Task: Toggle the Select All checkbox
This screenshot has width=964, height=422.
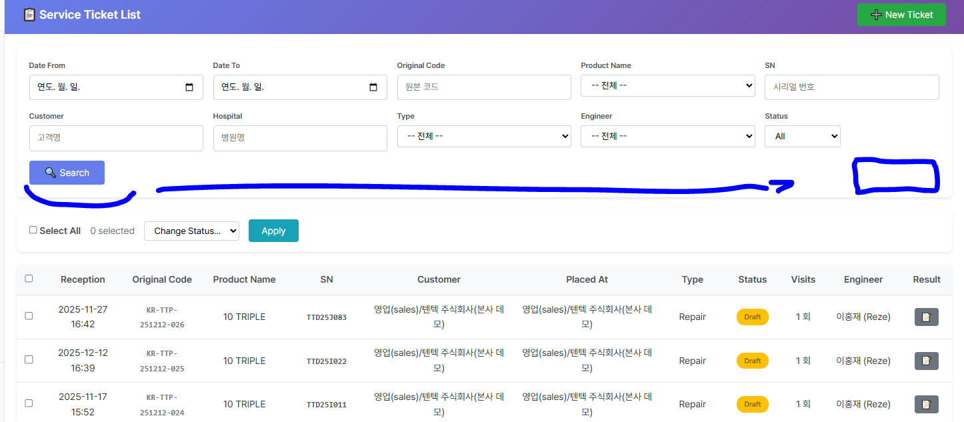Action: pos(33,230)
